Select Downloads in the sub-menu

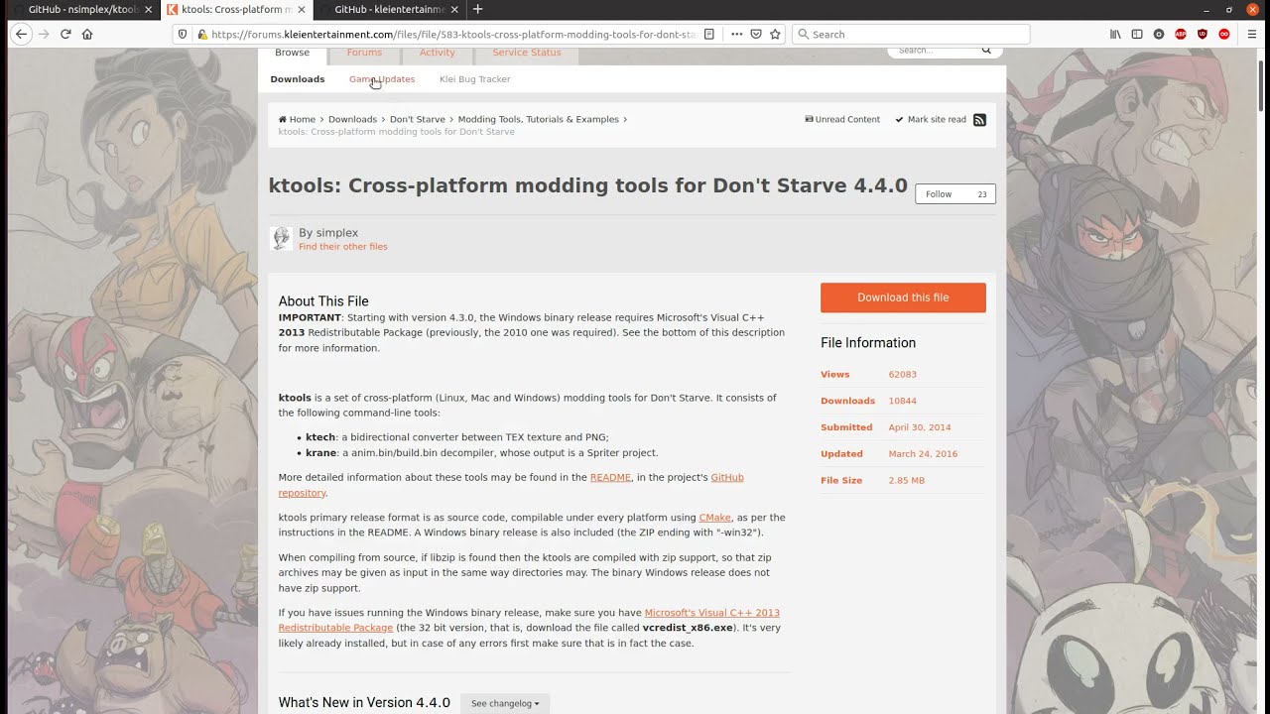coord(298,79)
